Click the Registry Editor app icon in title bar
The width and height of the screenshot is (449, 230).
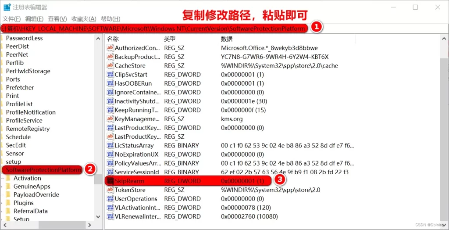coord(7,7)
